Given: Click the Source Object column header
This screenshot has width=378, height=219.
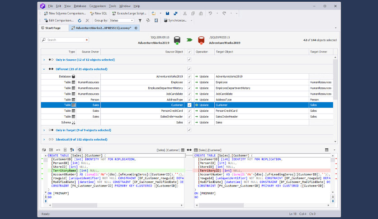Looking at the screenshot, I should click(142, 52).
